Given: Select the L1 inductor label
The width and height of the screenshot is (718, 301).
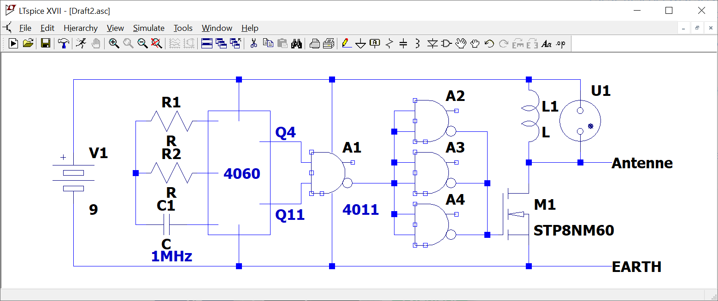Looking at the screenshot, I should click(550, 107).
